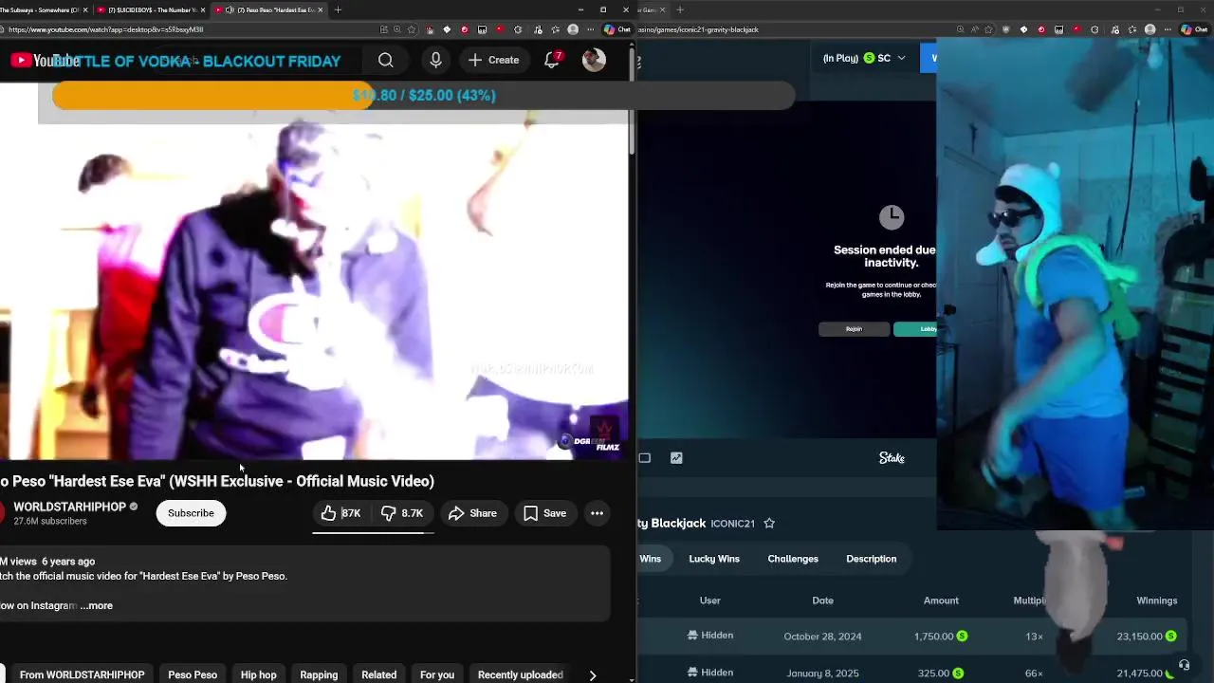Viewport: 1214px width, 683px height.
Task: Open the Create button on YouTube
Action: [494, 61]
